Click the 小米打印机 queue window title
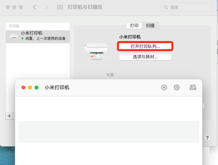Image resolution: width=218 pixels, height=165 pixels. [x=57, y=88]
